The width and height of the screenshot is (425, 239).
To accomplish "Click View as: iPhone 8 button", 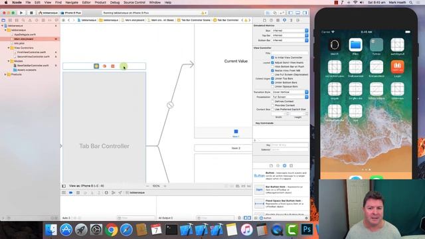I will tap(86, 186).
